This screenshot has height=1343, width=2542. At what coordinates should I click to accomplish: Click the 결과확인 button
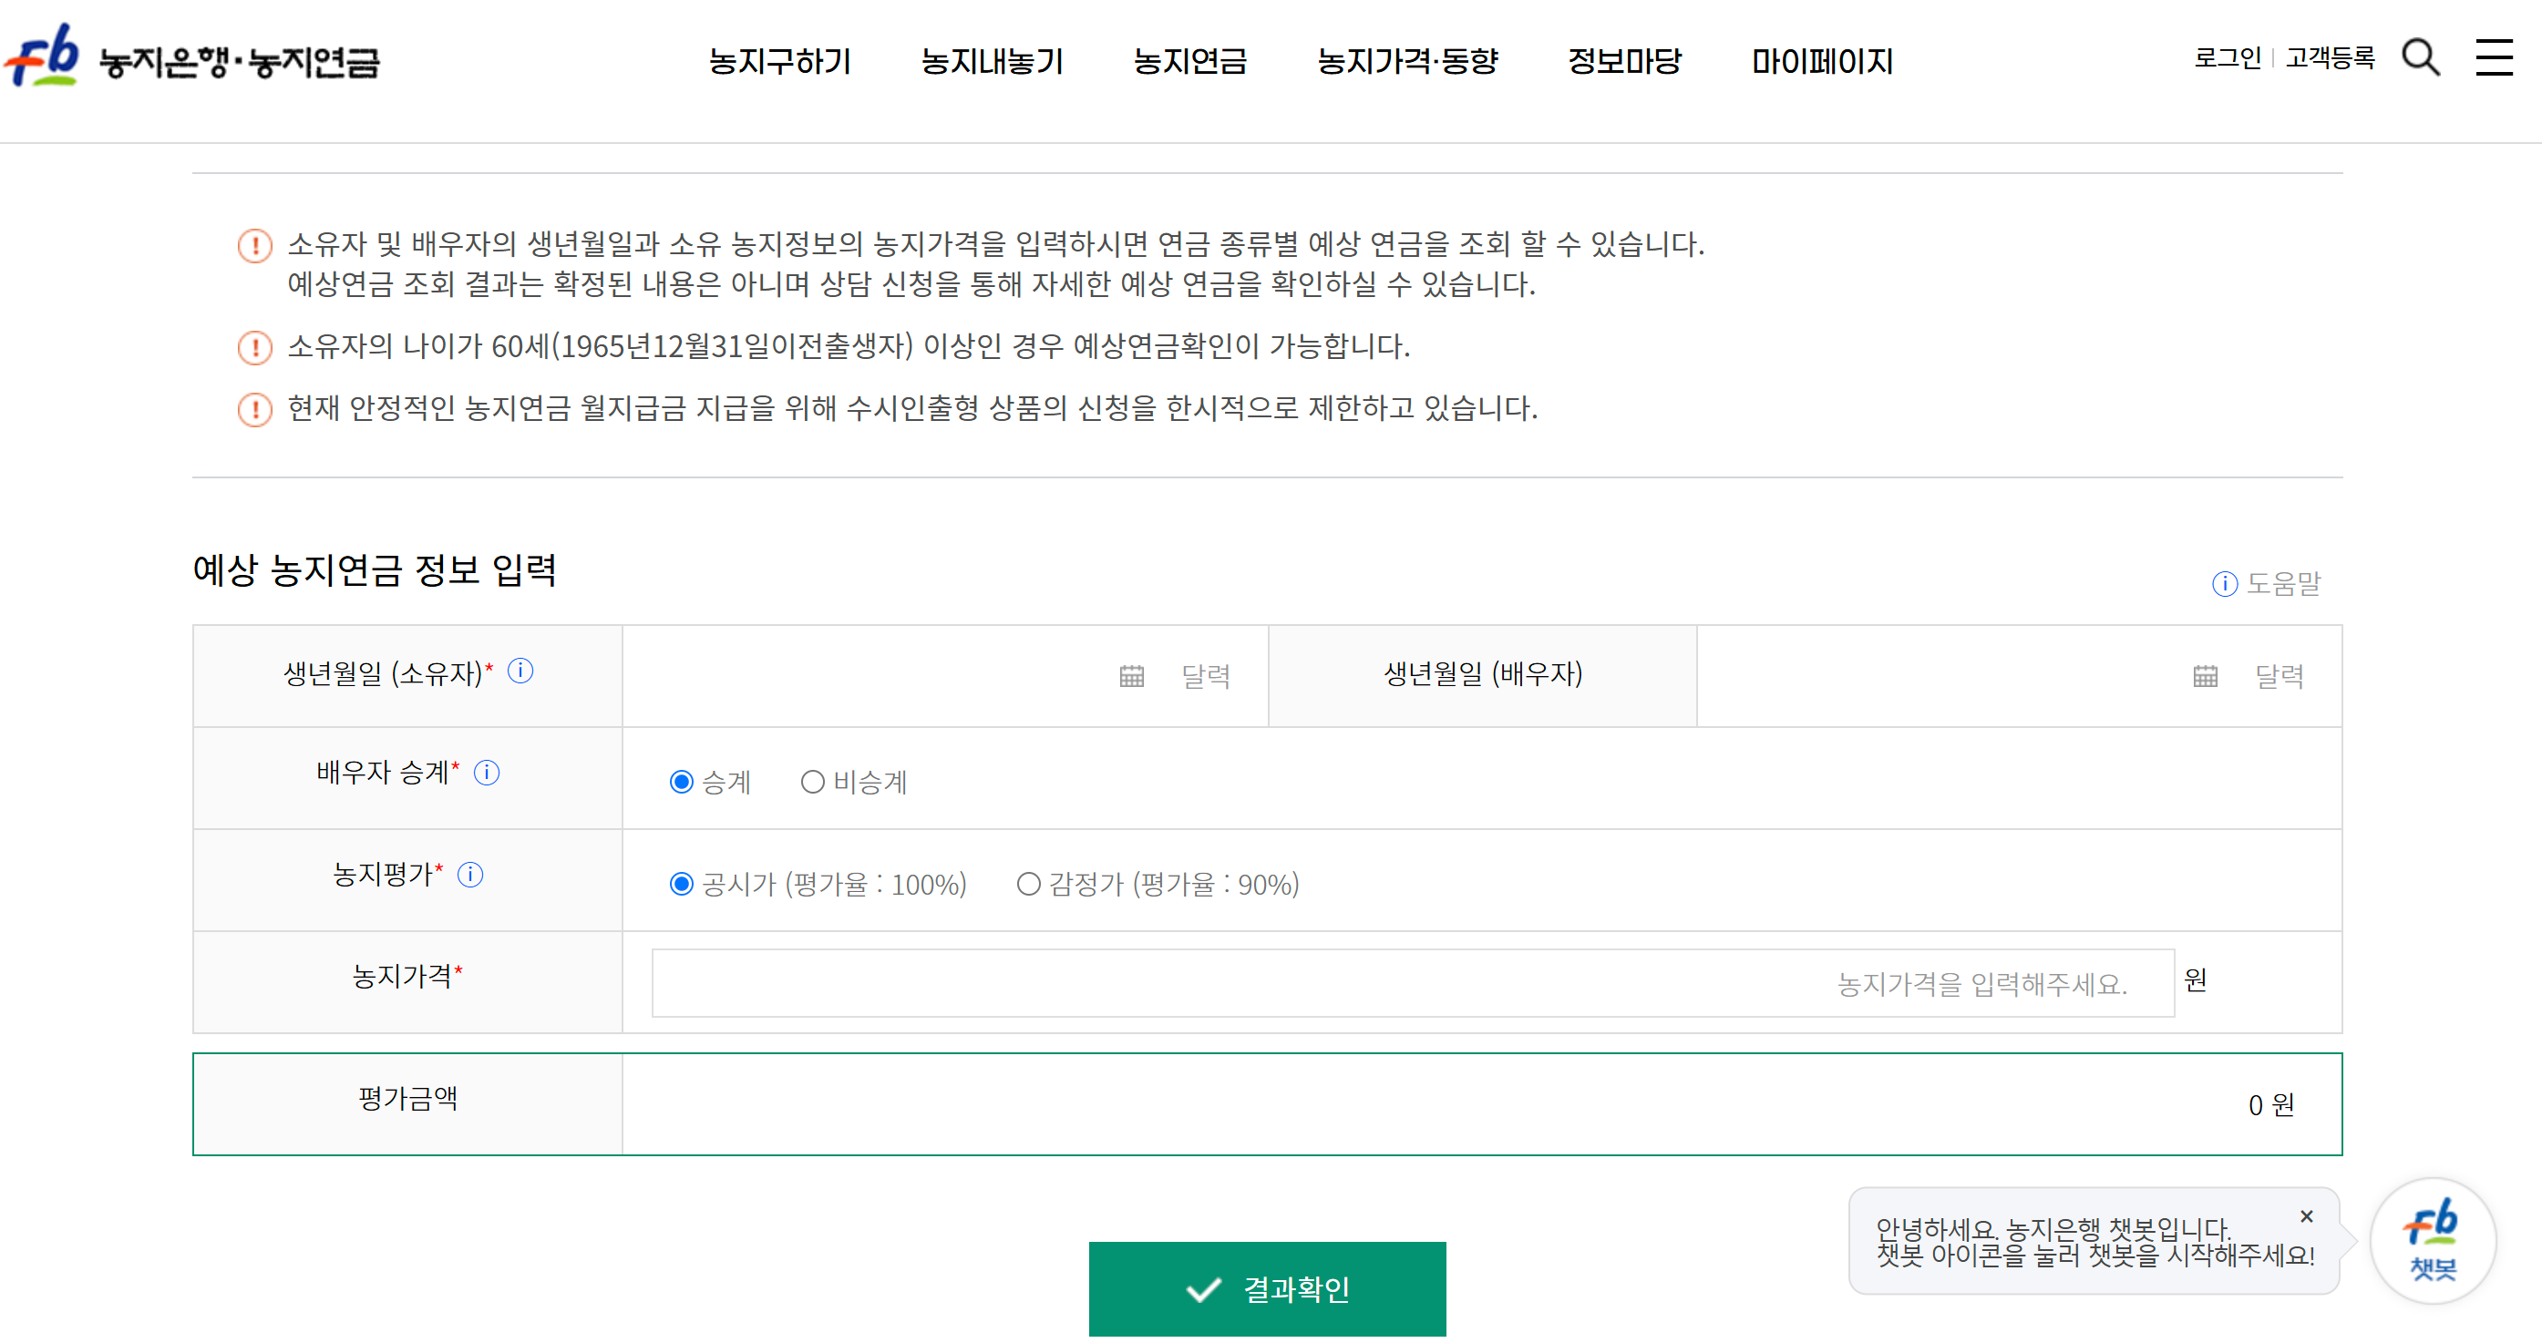[x=1267, y=1288]
